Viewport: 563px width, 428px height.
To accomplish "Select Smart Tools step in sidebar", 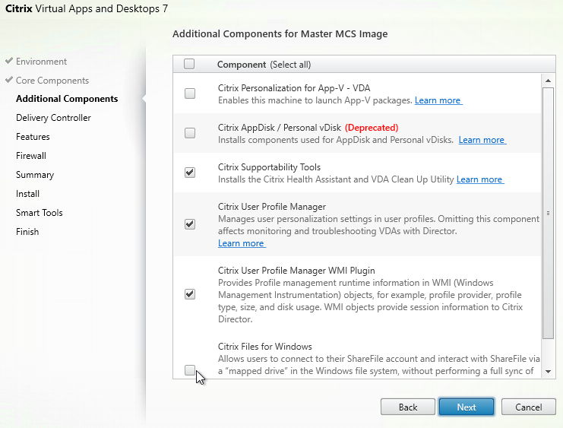I will 40,213.
